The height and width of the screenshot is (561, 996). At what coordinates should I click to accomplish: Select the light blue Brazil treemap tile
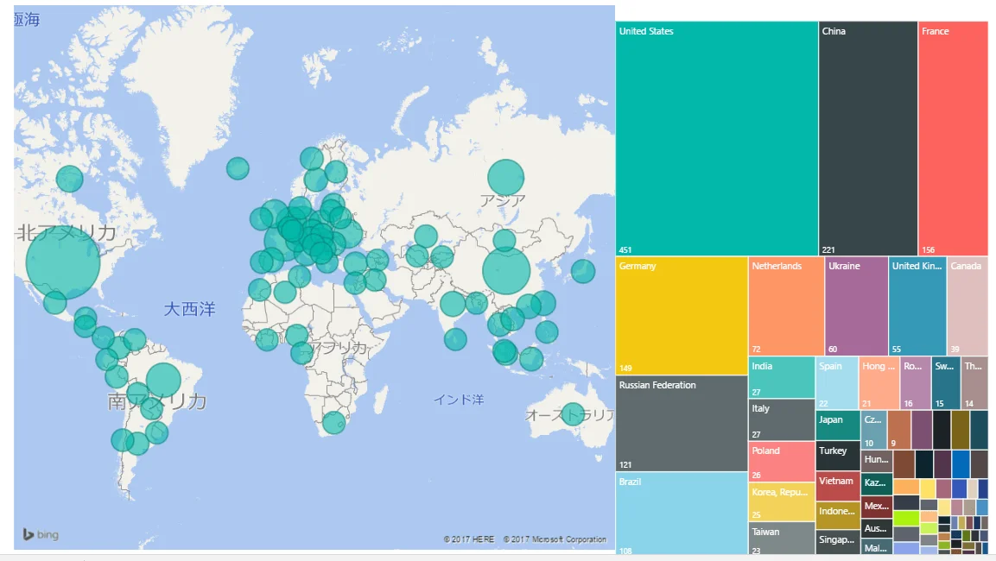[x=682, y=514]
